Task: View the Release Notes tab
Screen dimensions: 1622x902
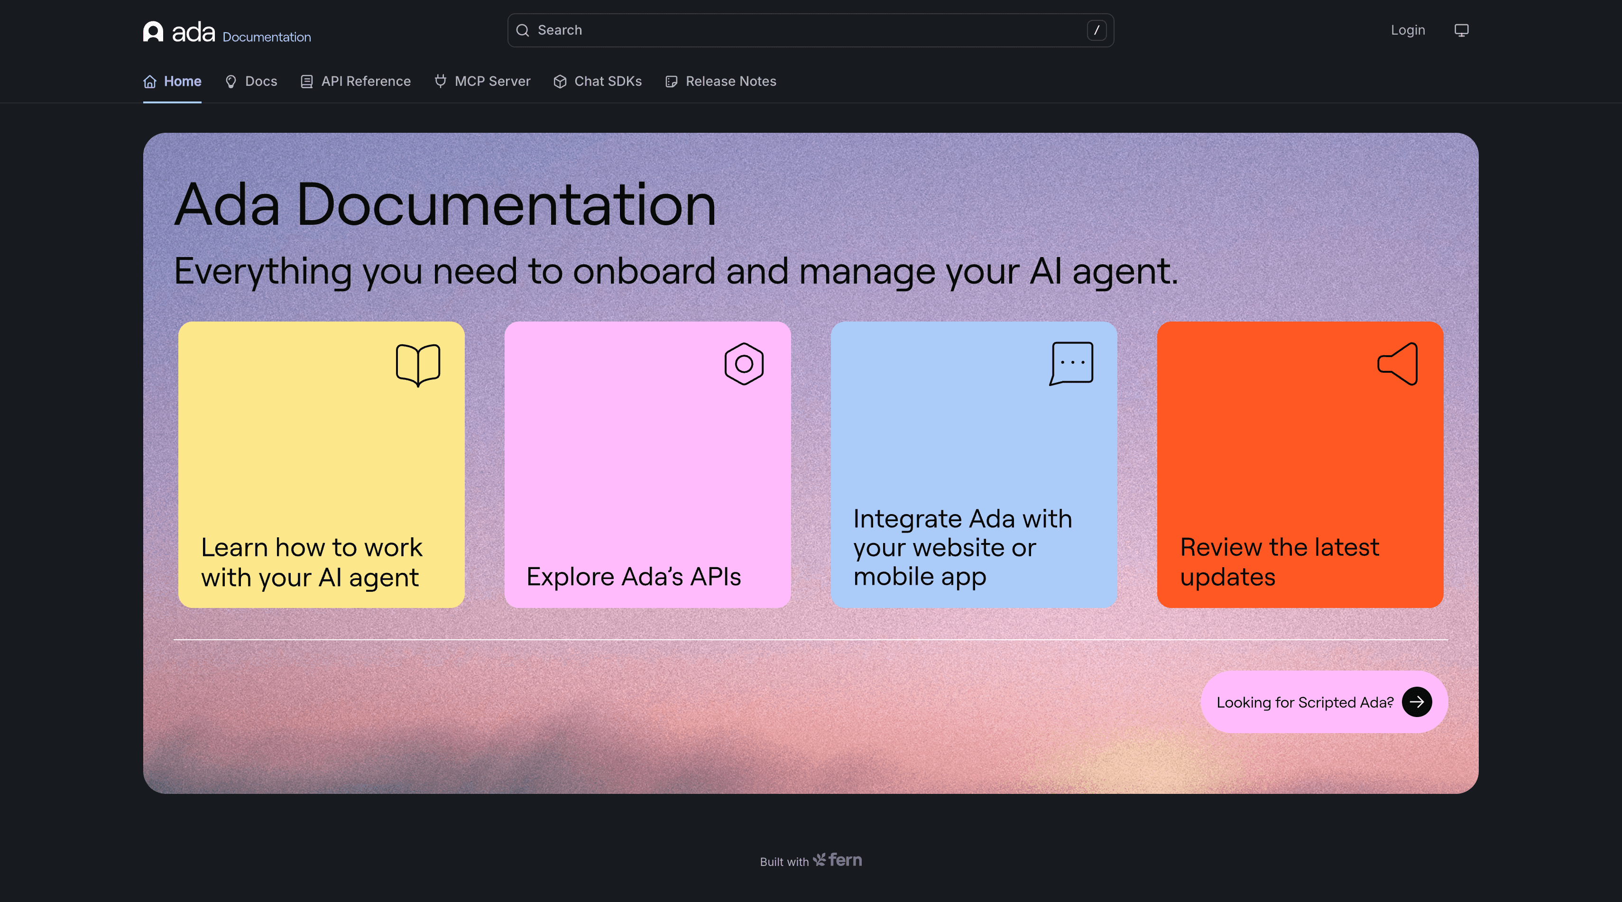Action: (721, 81)
